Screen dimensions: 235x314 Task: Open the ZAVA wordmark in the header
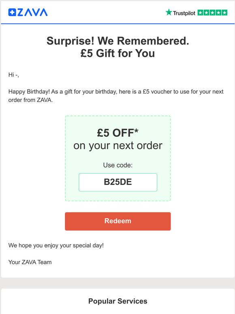tap(32, 12)
